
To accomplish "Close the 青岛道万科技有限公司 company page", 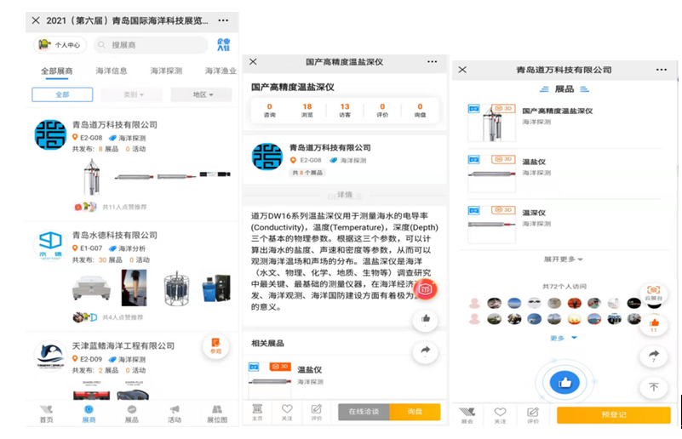I will 462,70.
